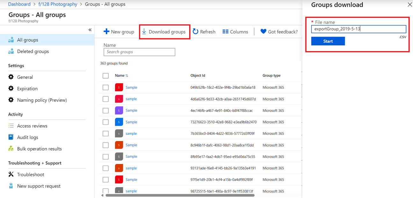
Task: Click the Search groups input field
Action: pos(139,52)
